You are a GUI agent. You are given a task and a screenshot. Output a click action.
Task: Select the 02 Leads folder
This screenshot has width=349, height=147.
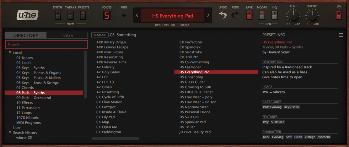tap(24, 63)
